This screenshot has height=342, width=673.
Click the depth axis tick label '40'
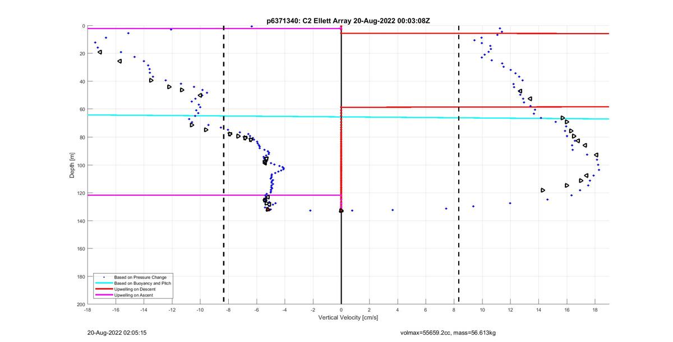(82, 82)
